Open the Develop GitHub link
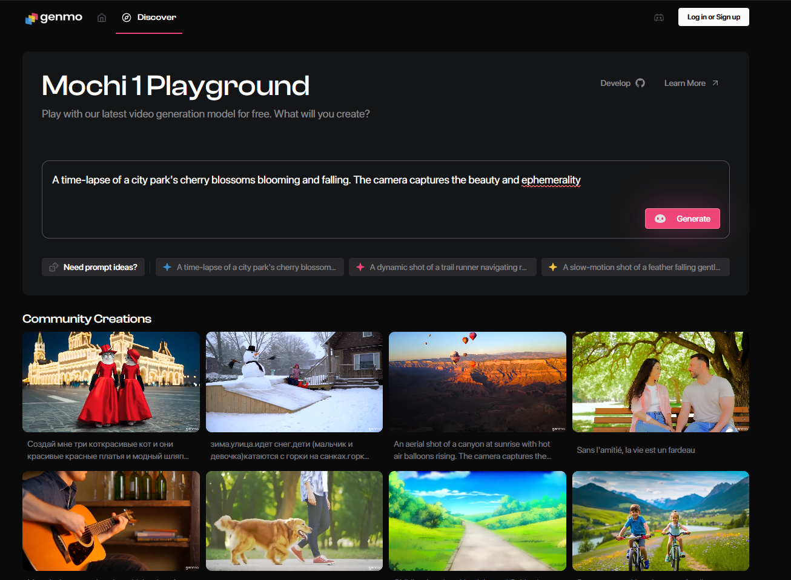Screen dimensions: 791x580 point(623,83)
